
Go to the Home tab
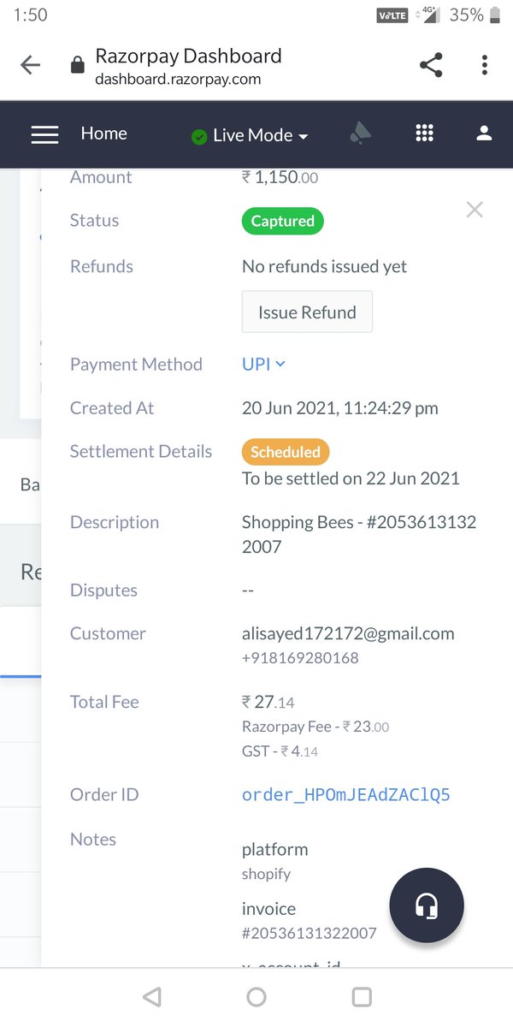coord(103,134)
